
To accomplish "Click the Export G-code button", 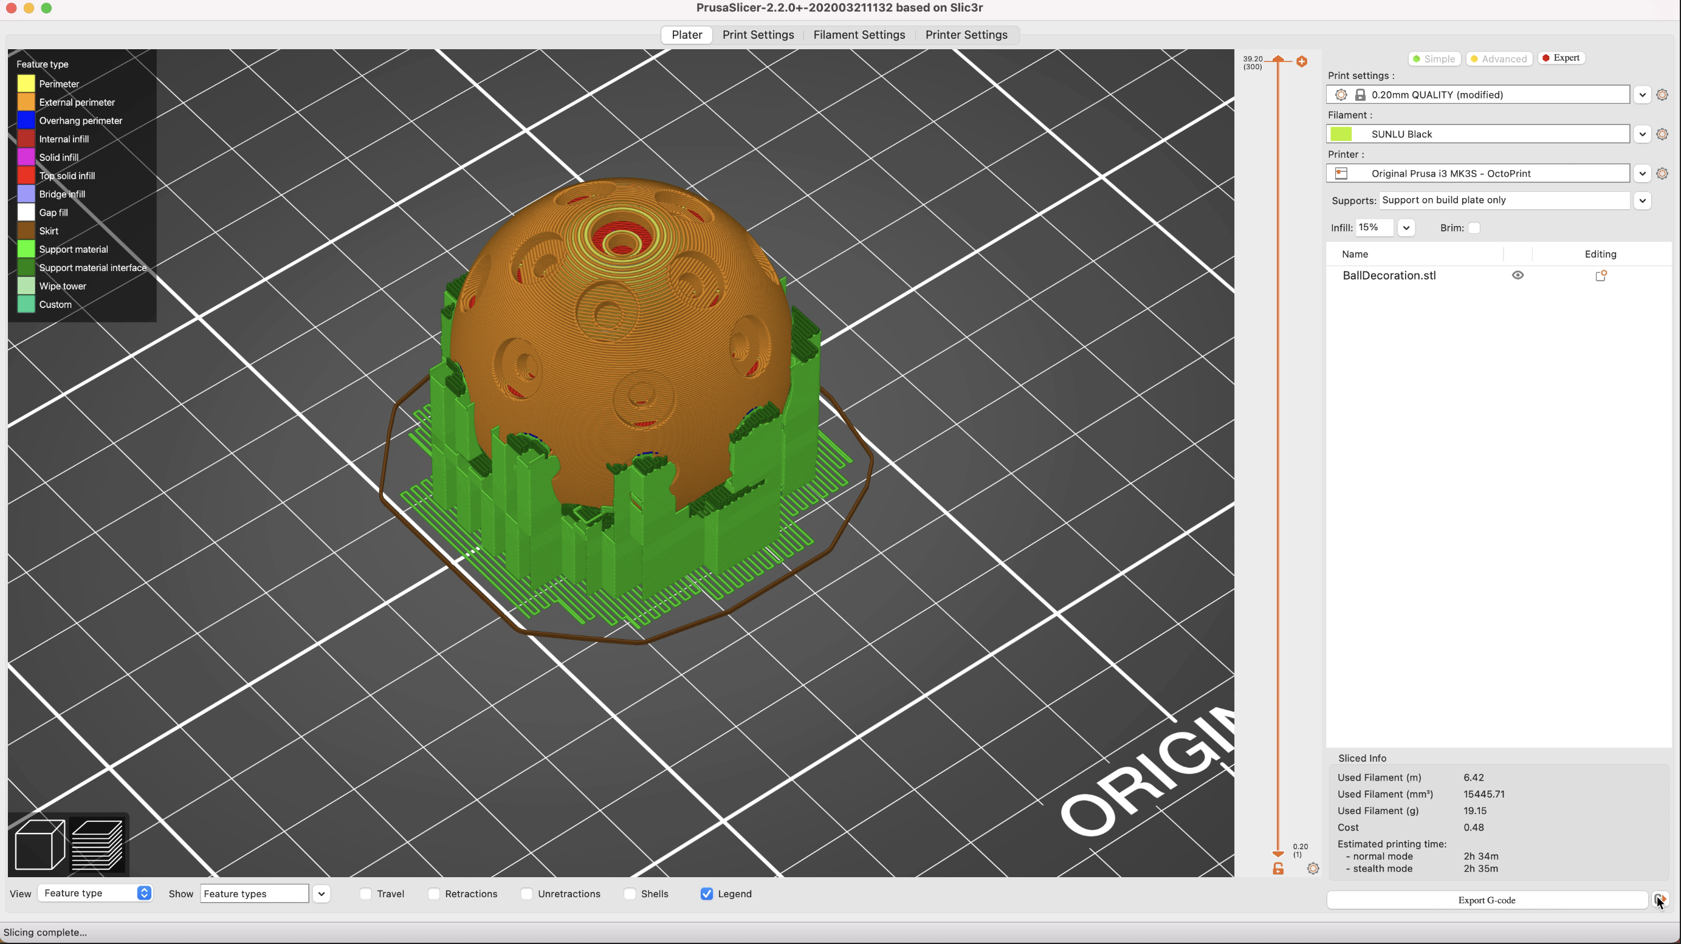I will [1487, 899].
